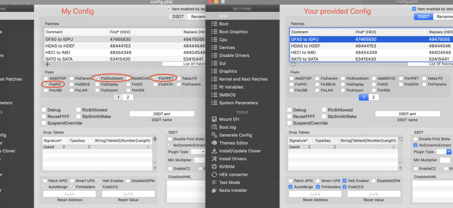The image size is (453, 208).
Task: Open DMAR Type/key dropdown in provided Config
Action: pos(335,147)
